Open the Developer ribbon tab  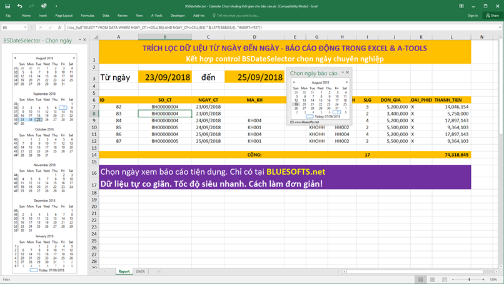(178, 16)
